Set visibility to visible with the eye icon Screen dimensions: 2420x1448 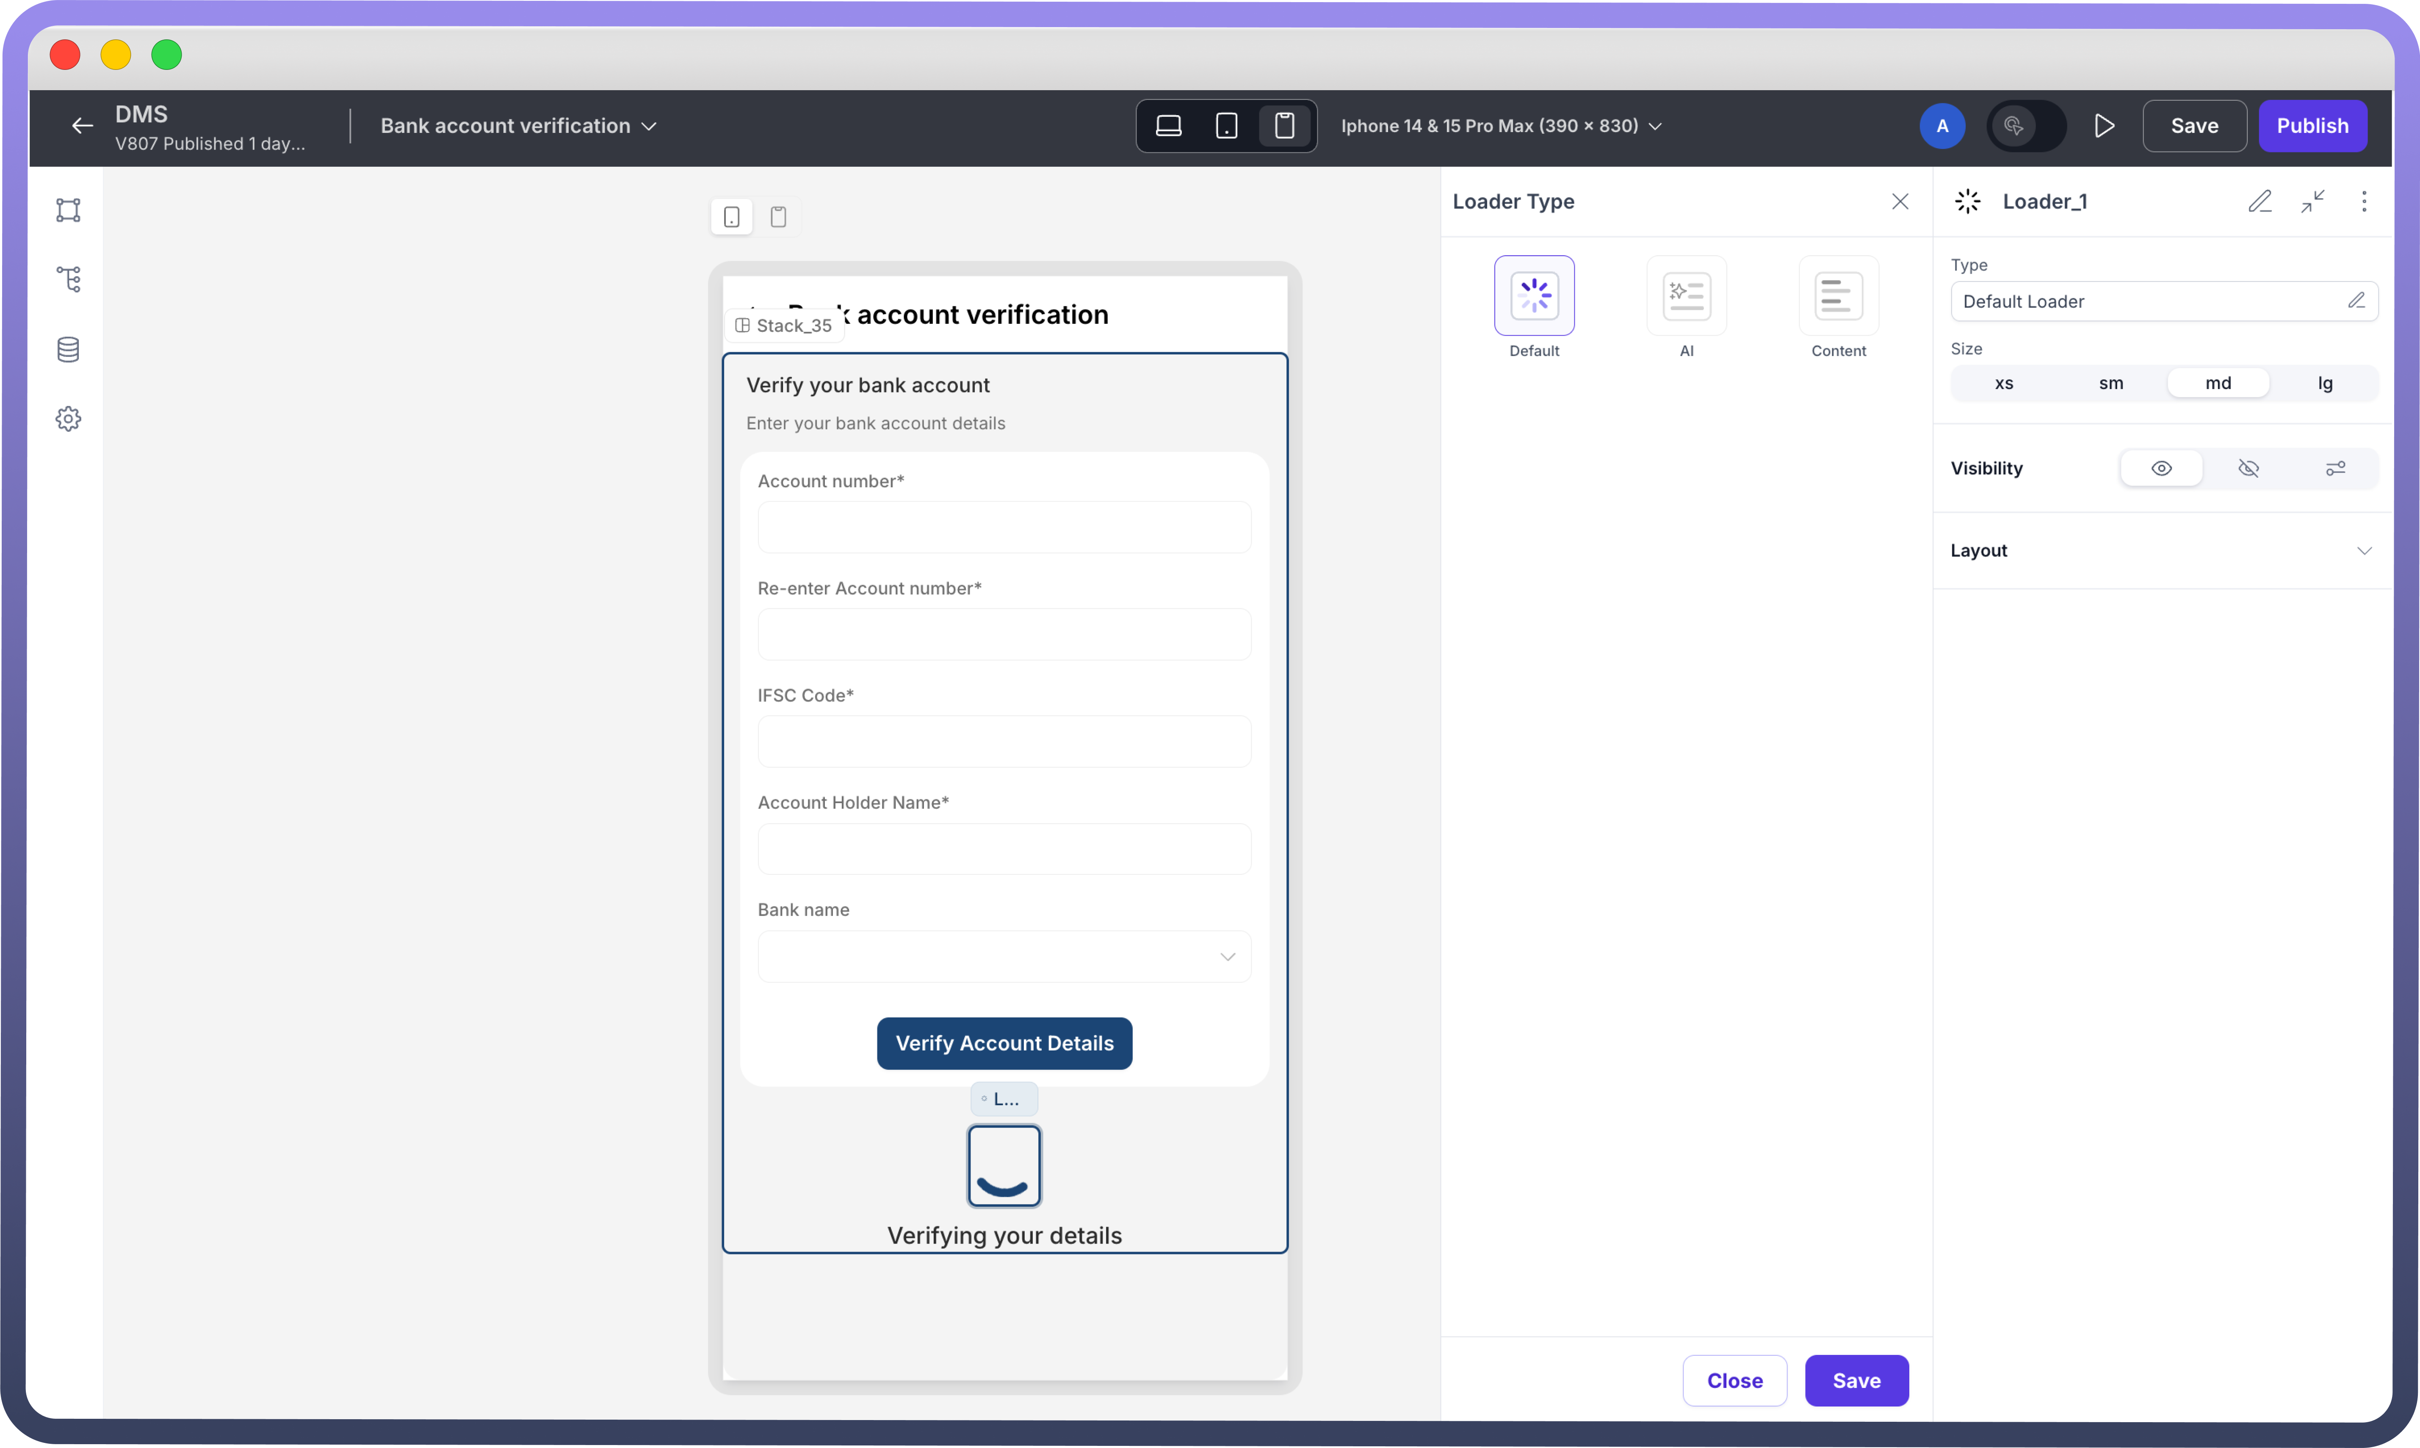click(2161, 468)
